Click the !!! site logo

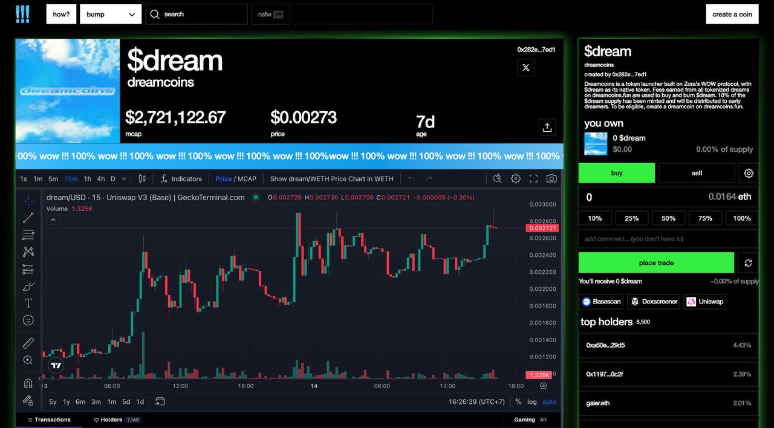[22, 14]
